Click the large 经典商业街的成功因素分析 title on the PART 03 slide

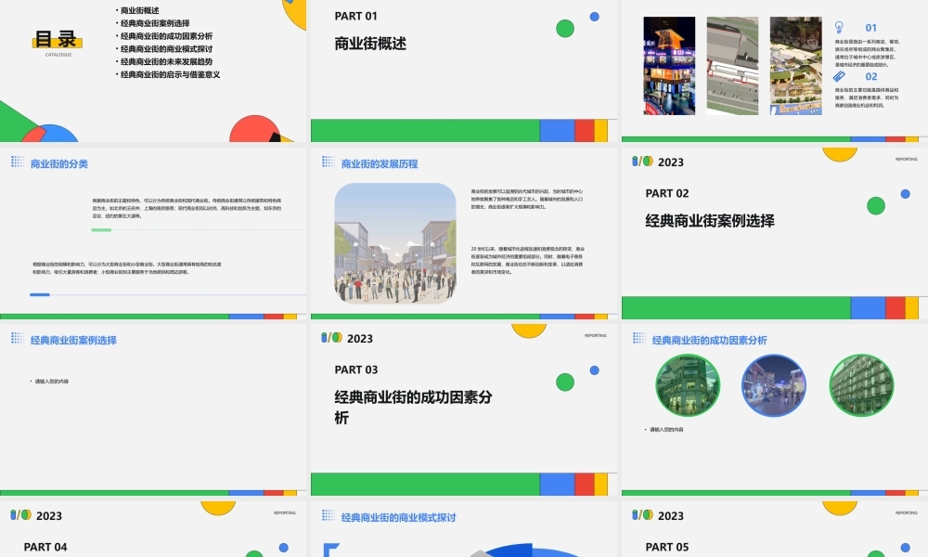[x=413, y=408]
